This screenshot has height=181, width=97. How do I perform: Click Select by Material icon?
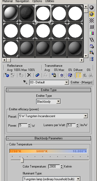pyautogui.click(x=92, y=53)
